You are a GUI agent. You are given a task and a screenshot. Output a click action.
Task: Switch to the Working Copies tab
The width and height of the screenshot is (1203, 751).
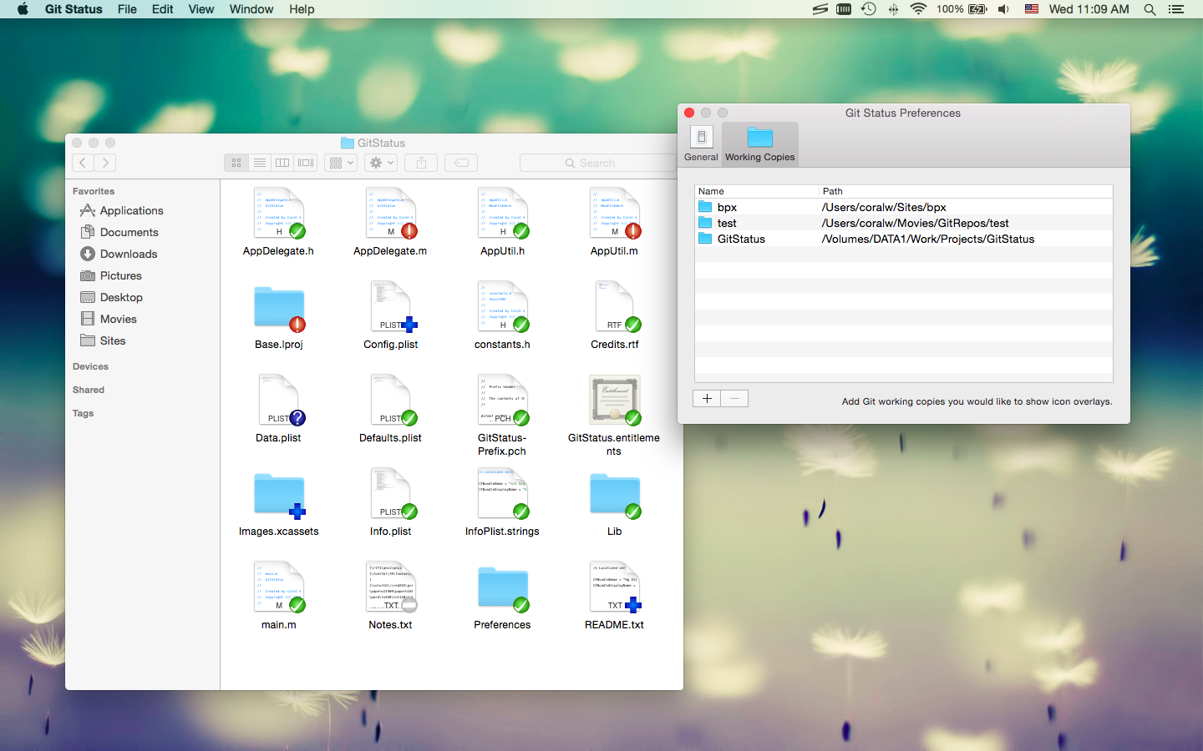(x=760, y=144)
